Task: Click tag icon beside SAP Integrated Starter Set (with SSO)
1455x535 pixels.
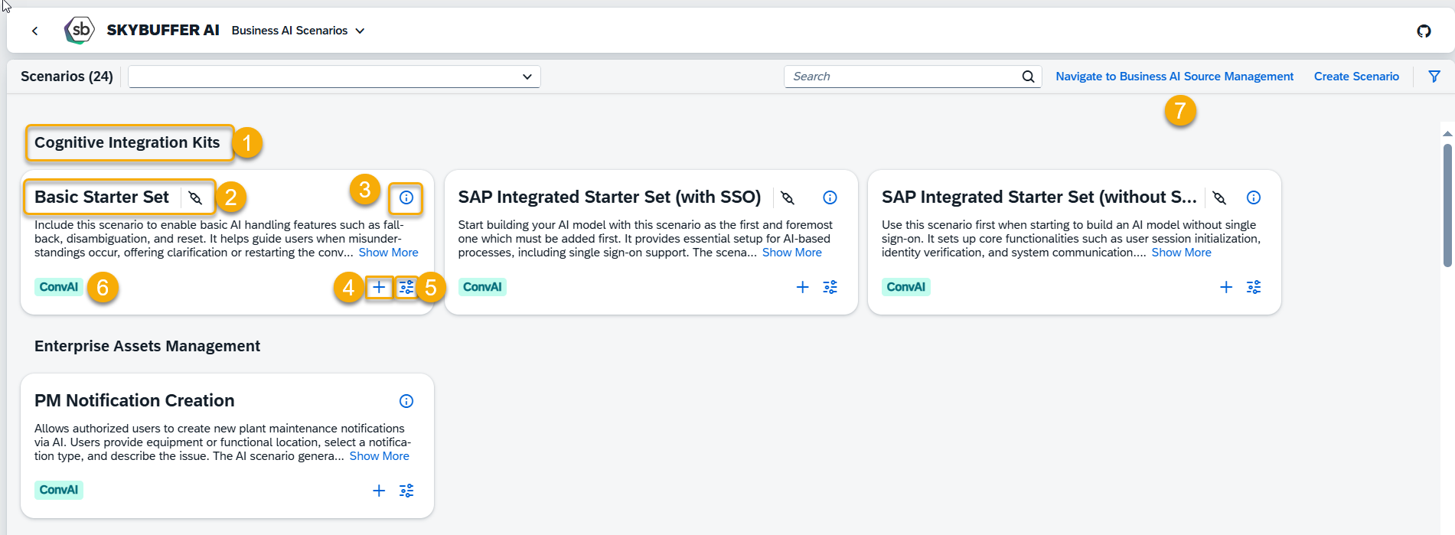Action: tap(787, 197)
